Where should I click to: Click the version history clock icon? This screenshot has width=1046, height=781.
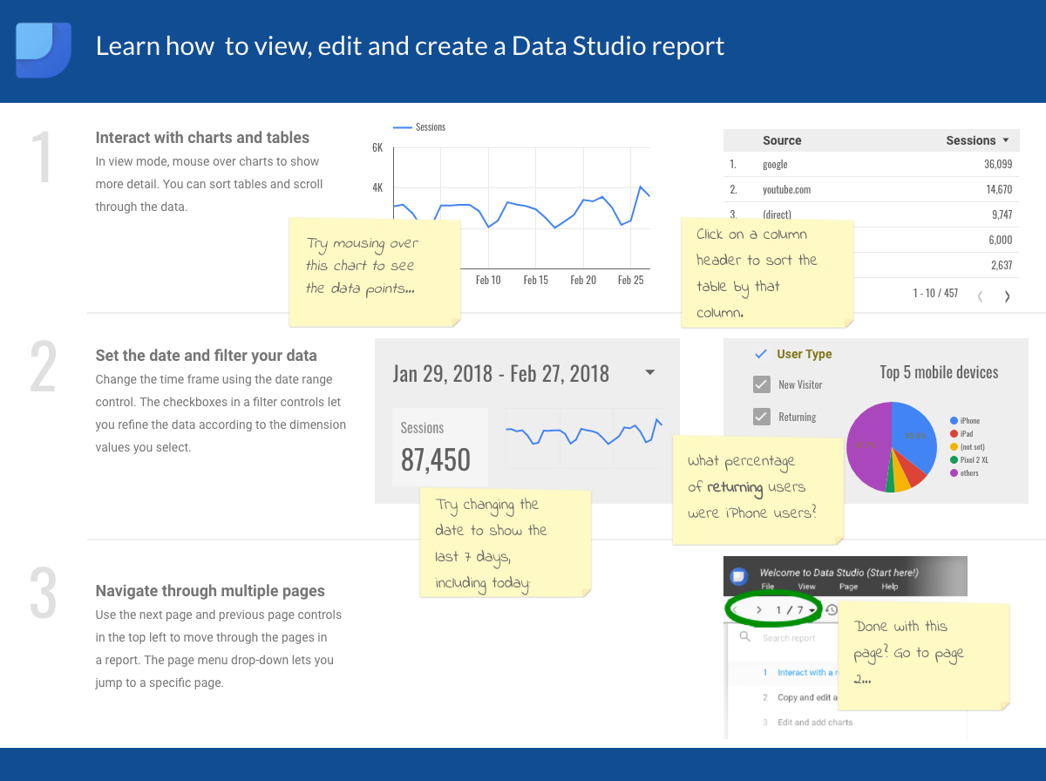pos(832,610)
